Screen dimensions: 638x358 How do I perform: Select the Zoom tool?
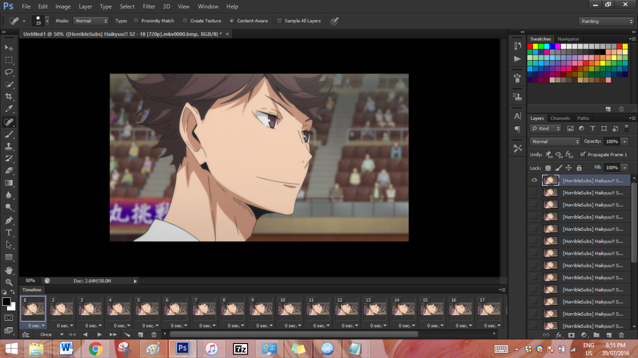(9, 282)
